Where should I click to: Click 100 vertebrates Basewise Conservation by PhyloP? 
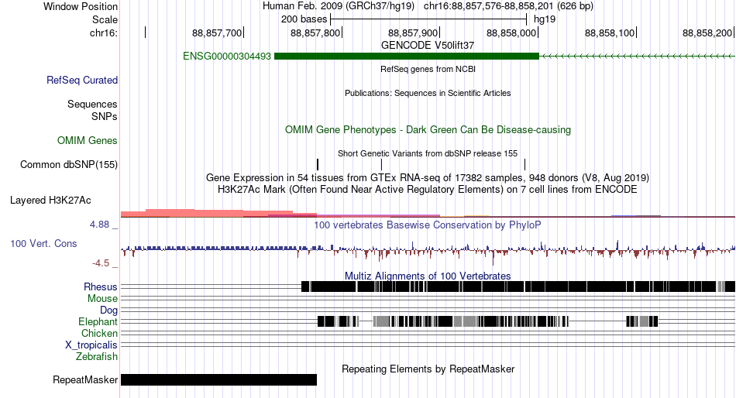click(x=428, y=225)
